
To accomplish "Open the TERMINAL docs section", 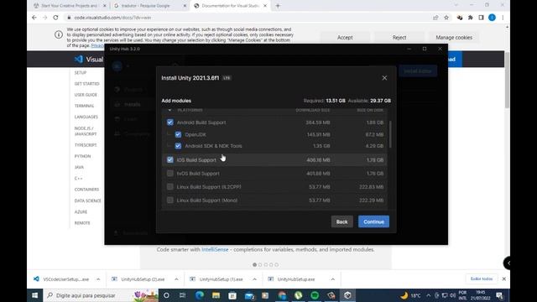I will pos(84,106).
